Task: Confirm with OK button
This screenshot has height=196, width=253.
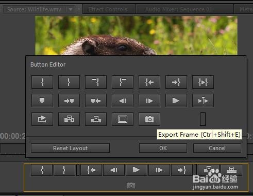Action: [x=163, y=148]
